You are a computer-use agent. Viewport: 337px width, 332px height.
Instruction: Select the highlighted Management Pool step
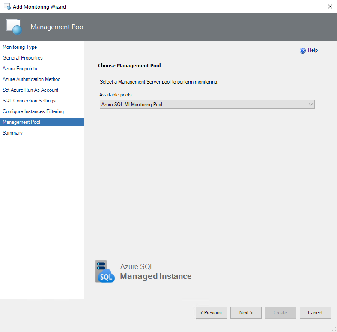[42, 123]
